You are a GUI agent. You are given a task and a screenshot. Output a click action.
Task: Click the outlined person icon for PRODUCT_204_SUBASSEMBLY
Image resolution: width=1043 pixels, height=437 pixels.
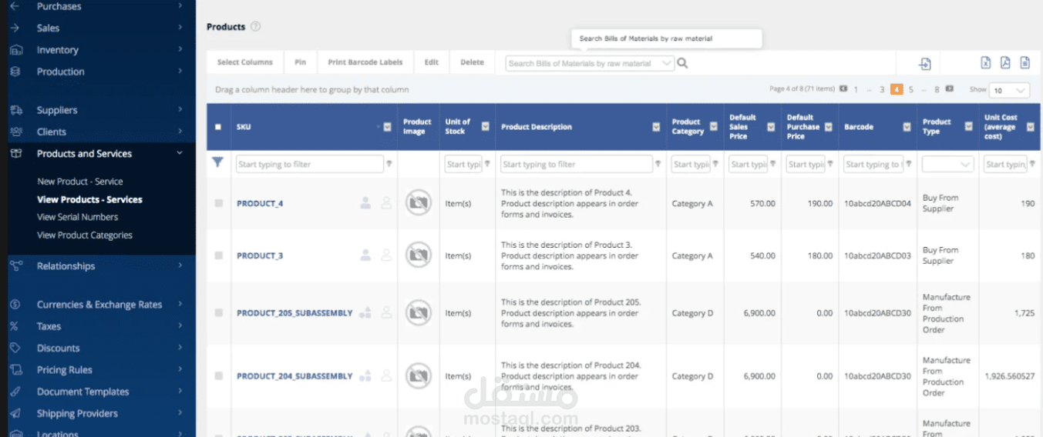[x=386, y=375]
